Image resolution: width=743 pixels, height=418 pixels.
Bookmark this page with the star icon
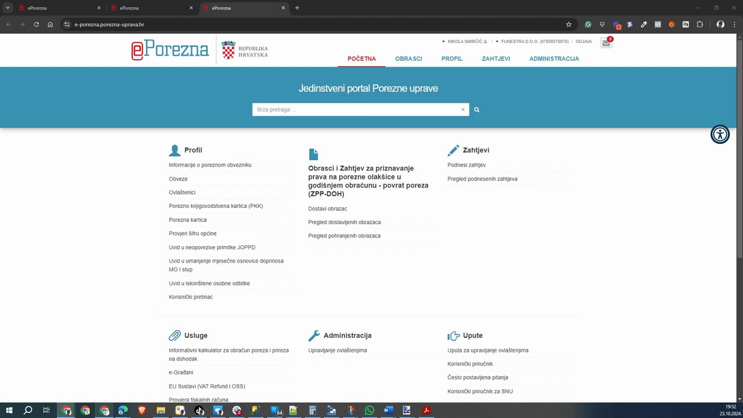pyautogui.click(x=569, y=24)
